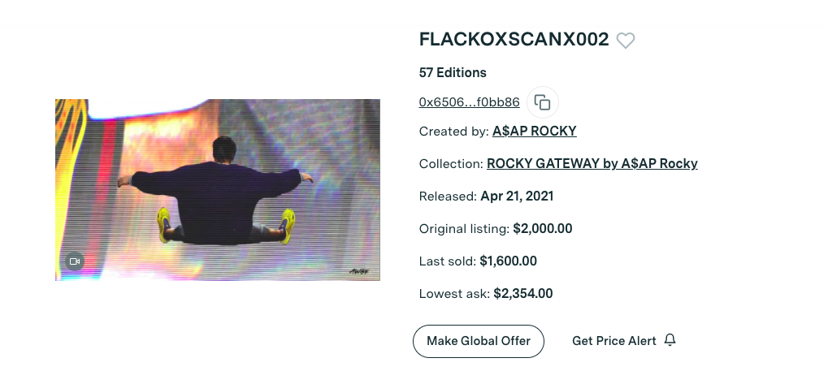
Task: Click the "Collection:" label
Action: tap(451, 163)
